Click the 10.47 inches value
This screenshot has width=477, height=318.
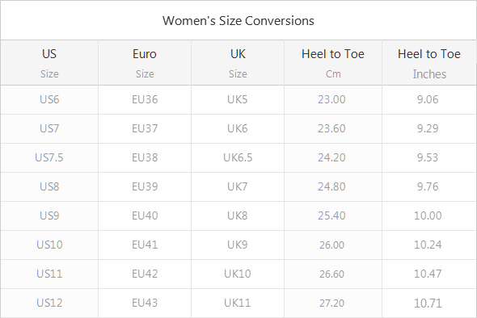(x=428, y=274)
